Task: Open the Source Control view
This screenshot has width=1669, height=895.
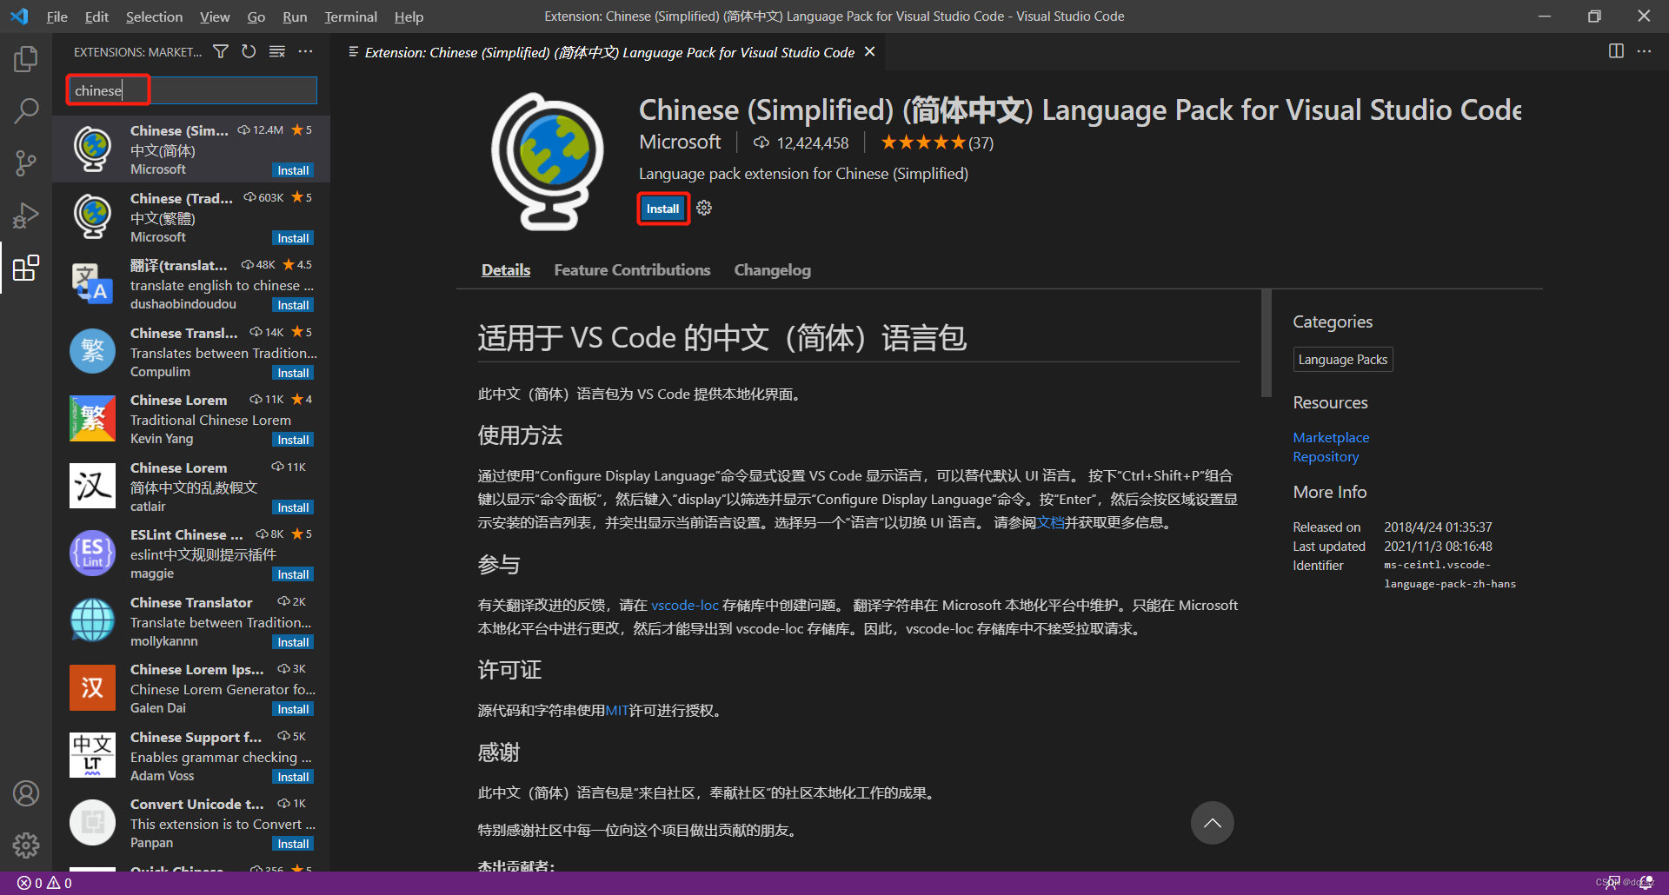Action: coord(26,162)
